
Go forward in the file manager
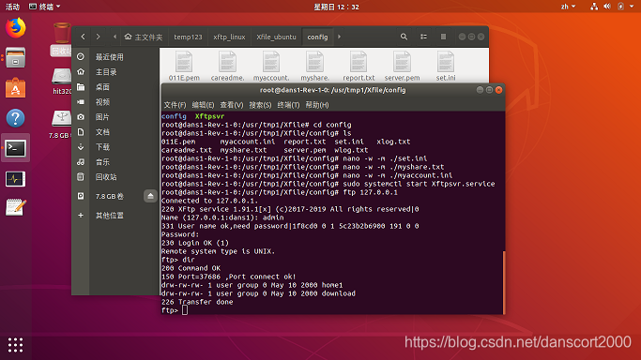[99, 37]
